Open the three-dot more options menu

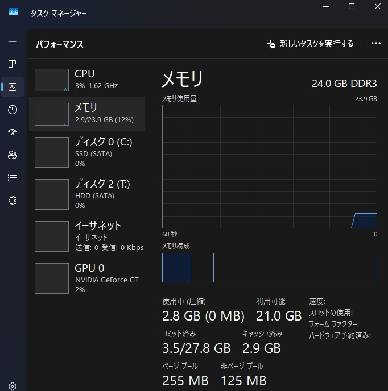375,44
